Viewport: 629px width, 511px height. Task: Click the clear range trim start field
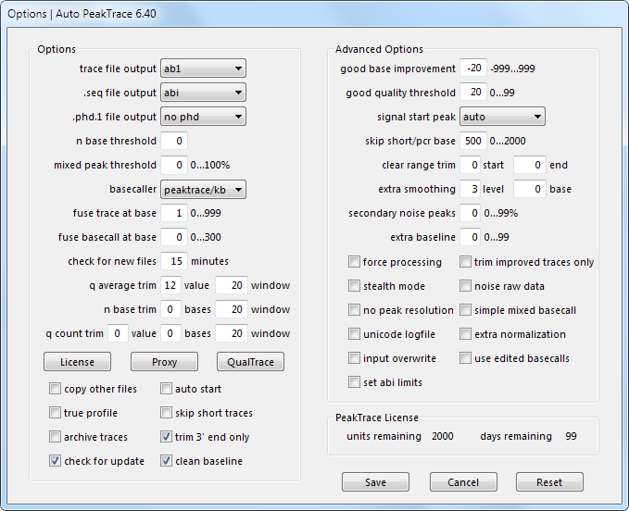pos(471,165)
